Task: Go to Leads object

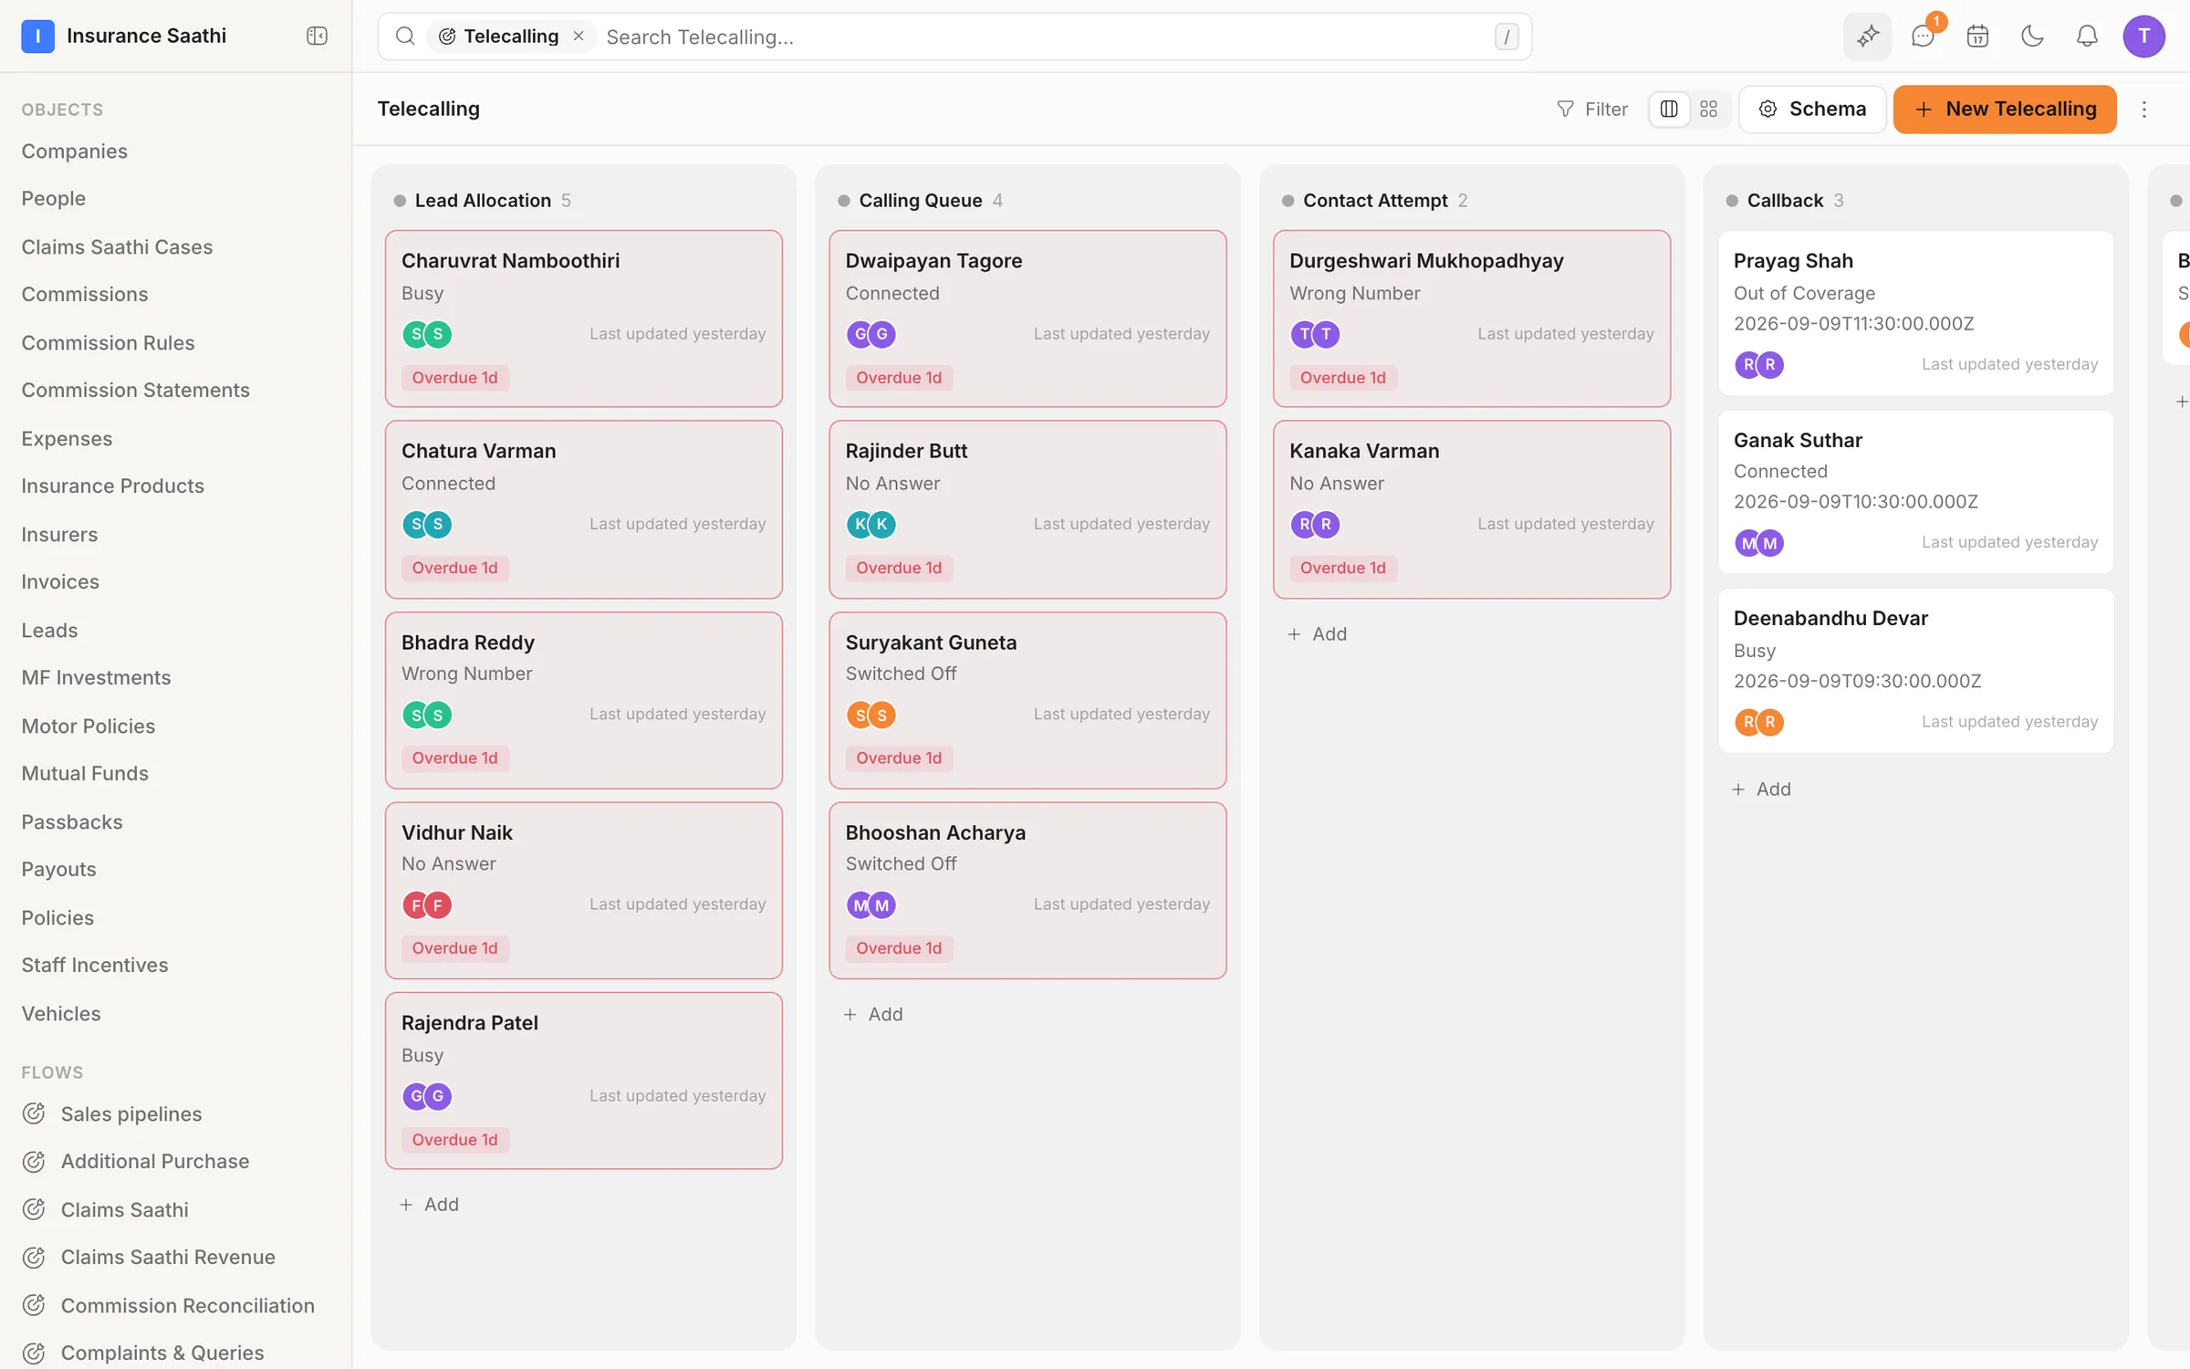Action: 49,630
